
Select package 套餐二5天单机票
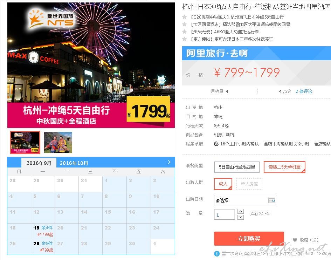point(284,167)
